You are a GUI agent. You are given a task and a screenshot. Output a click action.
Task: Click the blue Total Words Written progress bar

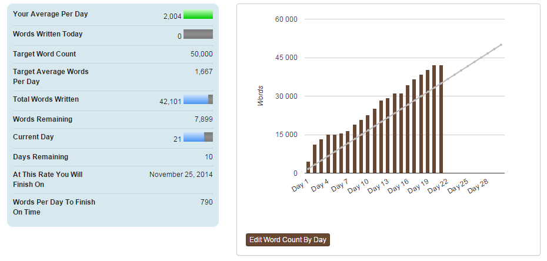tap(198, 99)
